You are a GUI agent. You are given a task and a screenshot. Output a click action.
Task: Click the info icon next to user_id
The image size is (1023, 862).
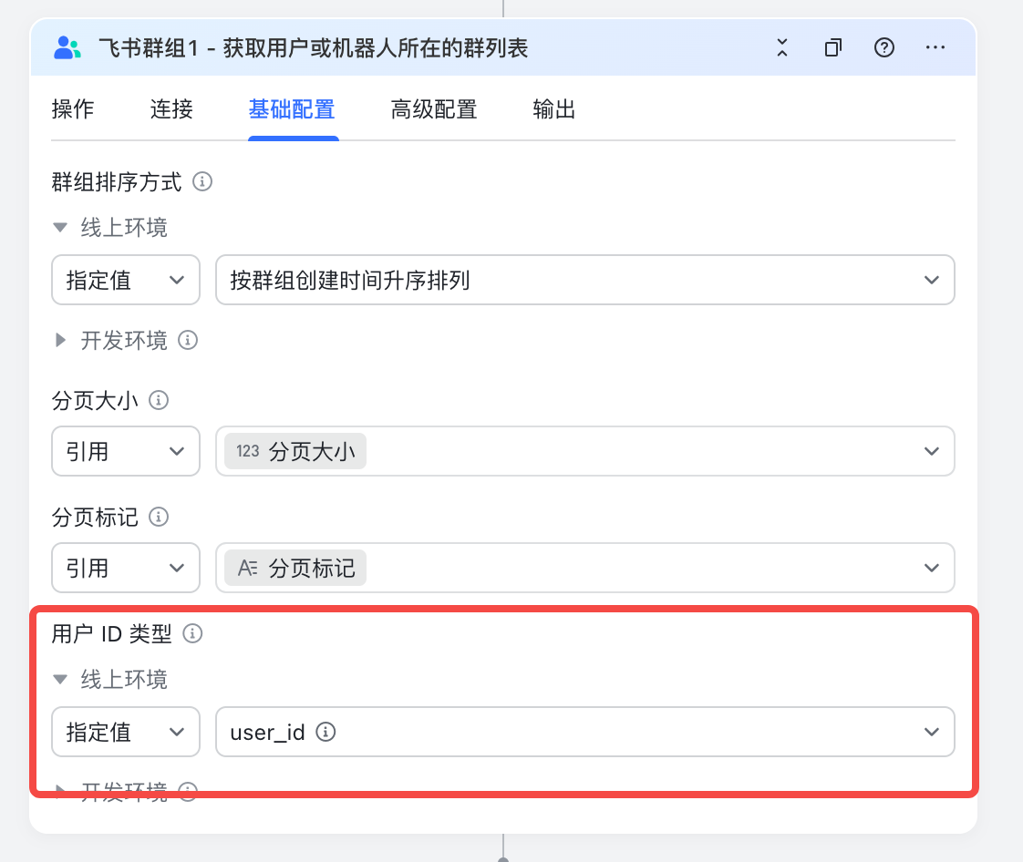[x=325, y=732]
